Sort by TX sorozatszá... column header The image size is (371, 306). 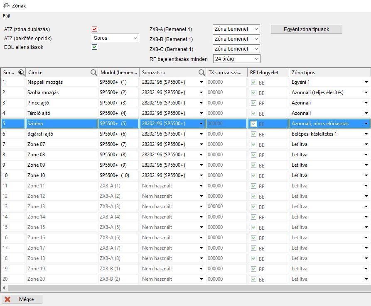pos(226,73)
